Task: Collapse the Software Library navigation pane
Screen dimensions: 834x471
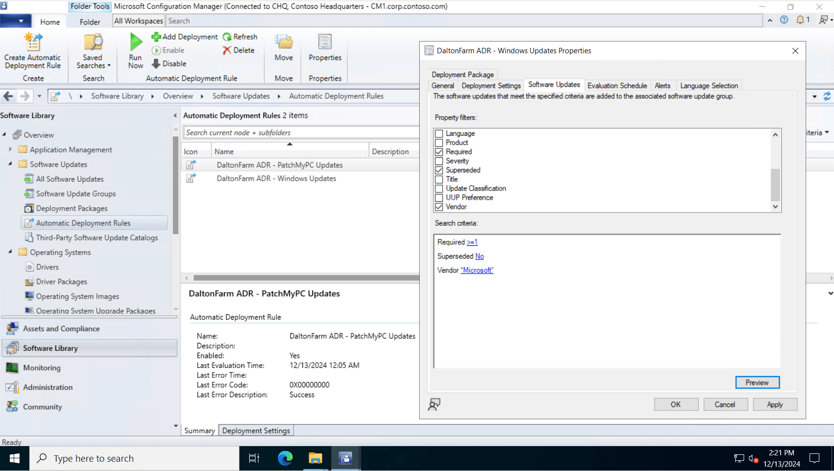Action: [x=175, y=116]
